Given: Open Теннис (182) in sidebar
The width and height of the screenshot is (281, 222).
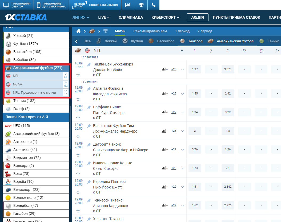Looking at the screenshot, I should (x=36, y=101).
